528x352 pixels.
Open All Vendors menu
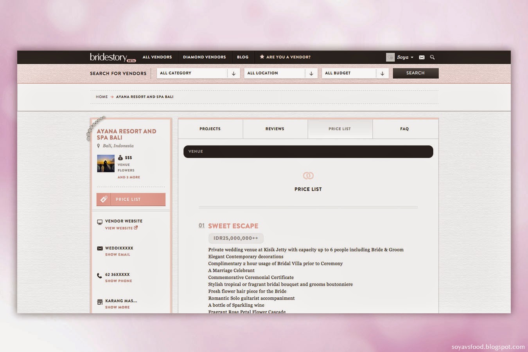click(x=157, y=57)
